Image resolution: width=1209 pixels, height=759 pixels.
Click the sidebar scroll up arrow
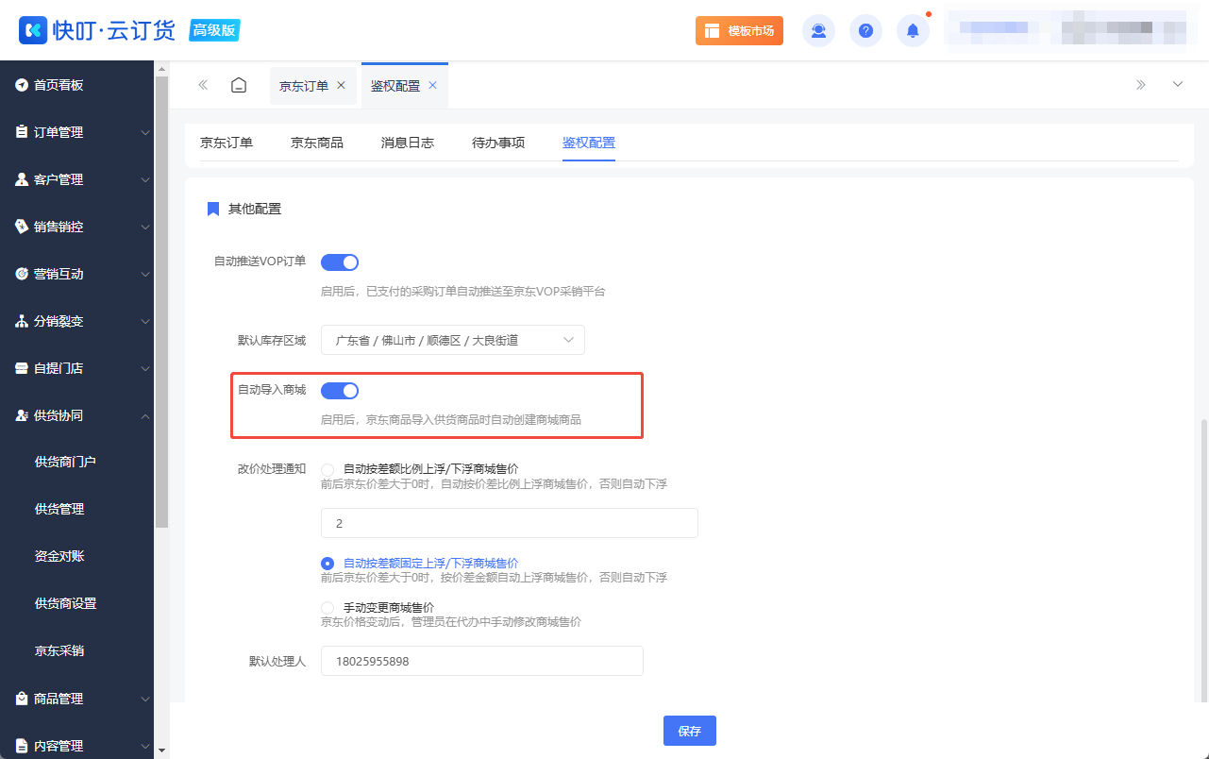161,68
